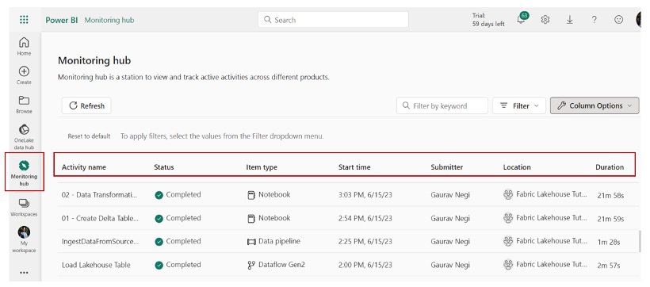Click the Refresh button
The width and height of the screenshot is (650, 287).
coord(86,105)
